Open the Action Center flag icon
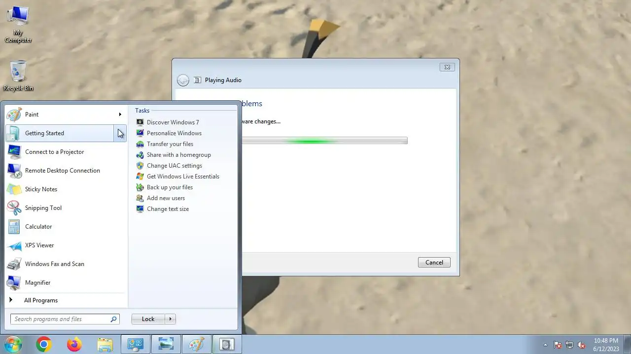The image size is (631, 354). (558, 345)
